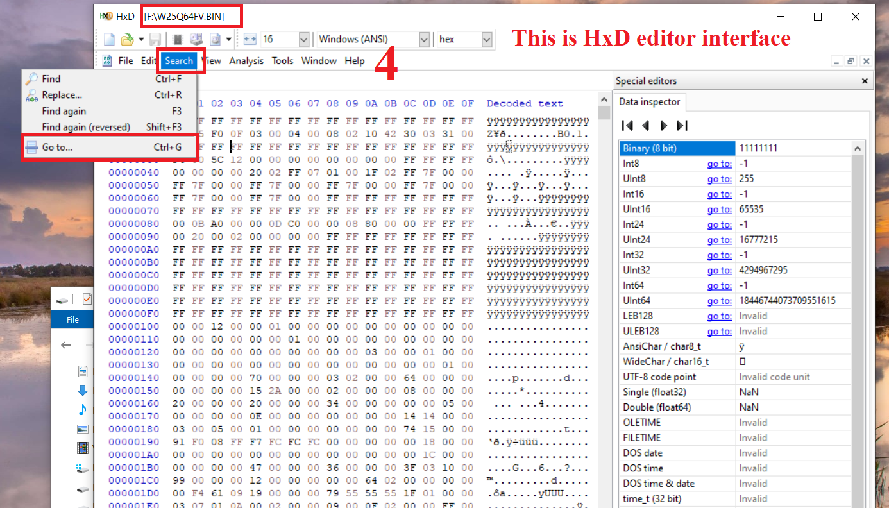
Task: Select the Binary (8 bit) row
Action: [x=735, y=148]
